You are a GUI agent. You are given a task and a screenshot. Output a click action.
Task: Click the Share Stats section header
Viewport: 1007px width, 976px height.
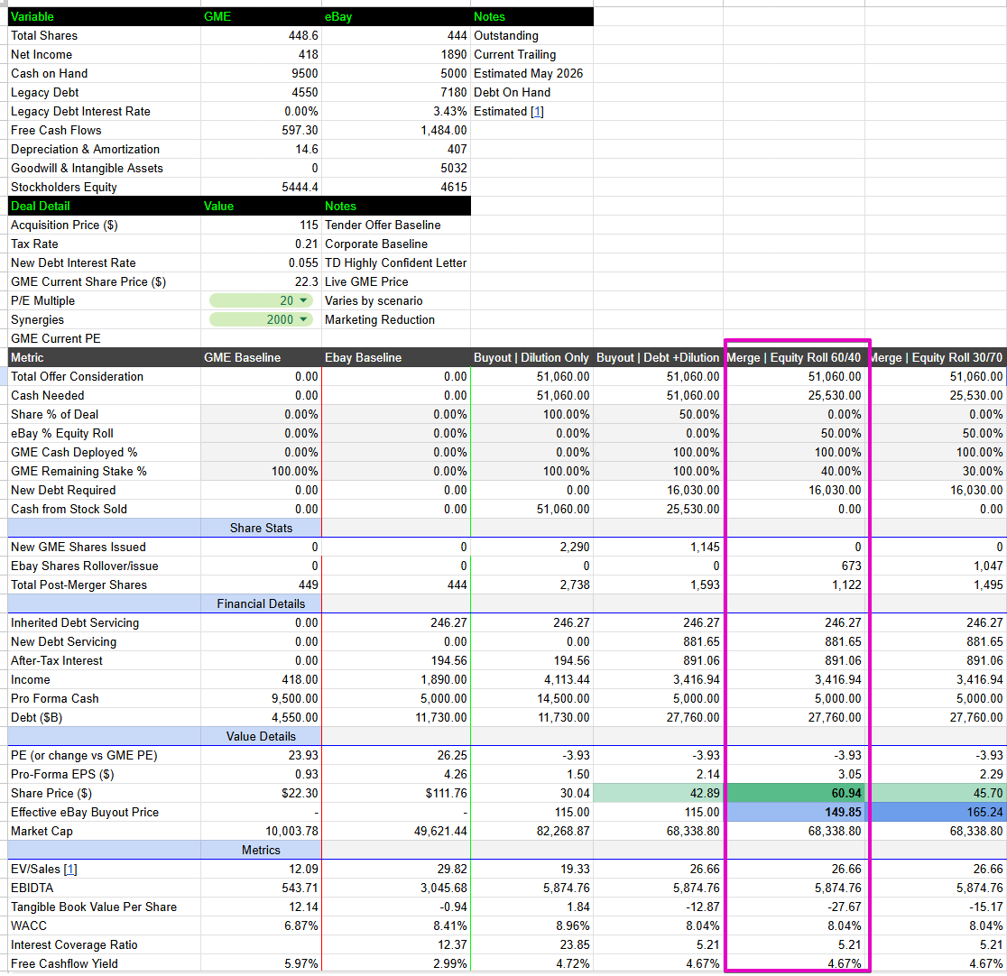coord(261,528)
